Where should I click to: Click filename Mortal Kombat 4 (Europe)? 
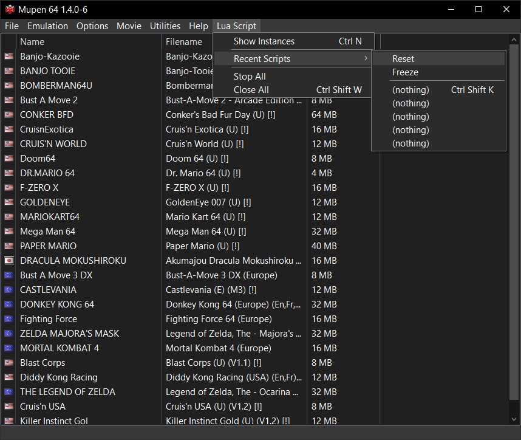219,348
